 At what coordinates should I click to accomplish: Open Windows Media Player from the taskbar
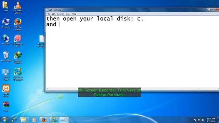pos(34,120)
